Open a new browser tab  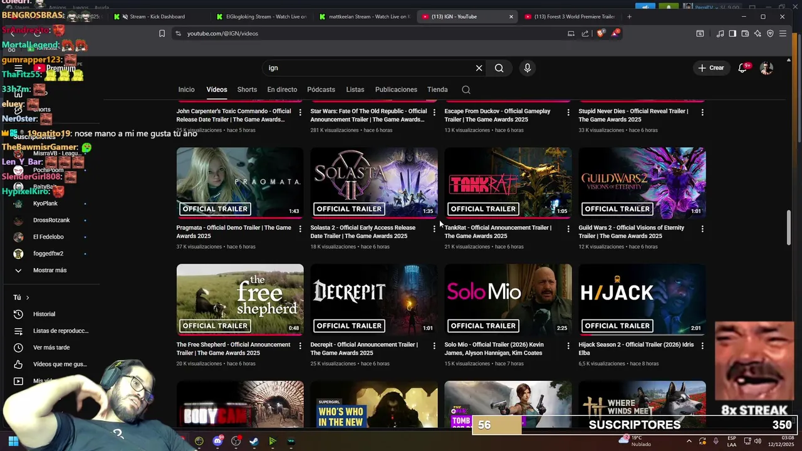[629, 17]
